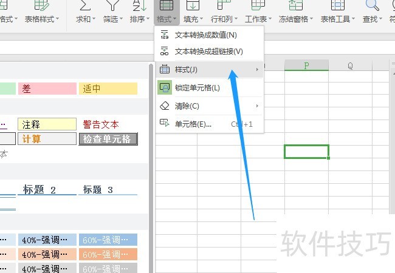Click the 排序 sort icon

point(139,5)
